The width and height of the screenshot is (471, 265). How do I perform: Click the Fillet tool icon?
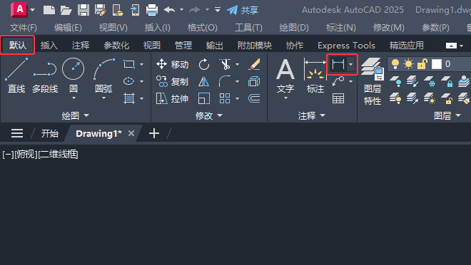tap(225, 81)
